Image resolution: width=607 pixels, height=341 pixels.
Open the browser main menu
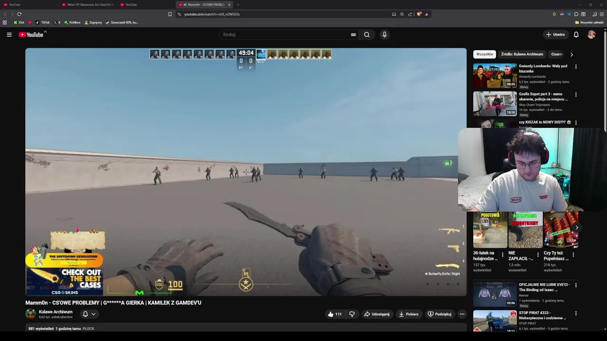click(602, 14)
